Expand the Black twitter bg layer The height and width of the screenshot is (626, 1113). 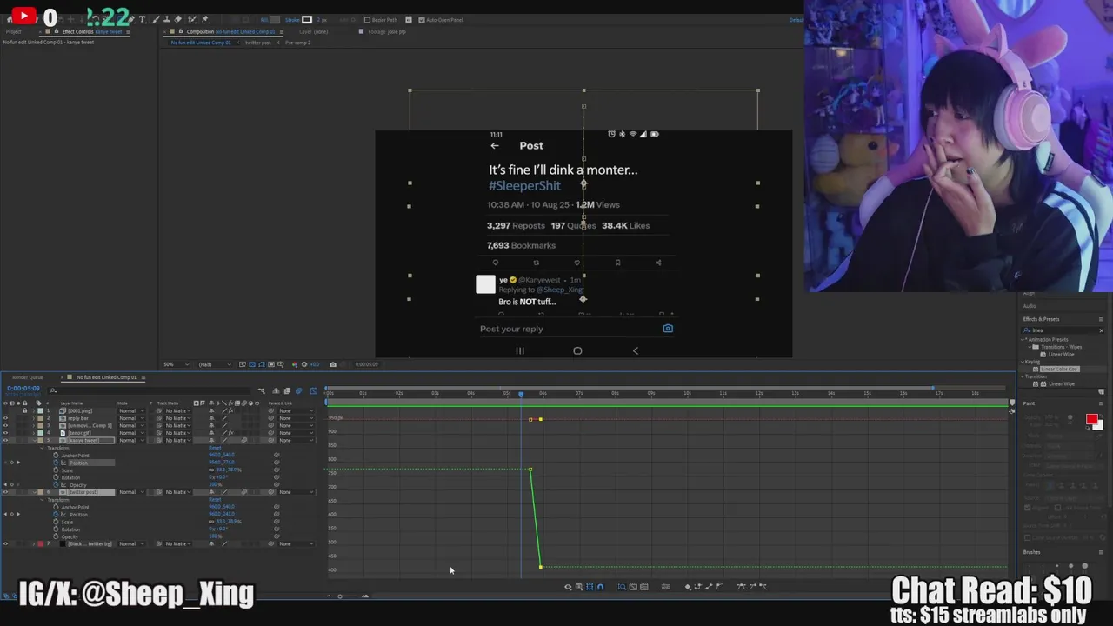tap(33, 543)
